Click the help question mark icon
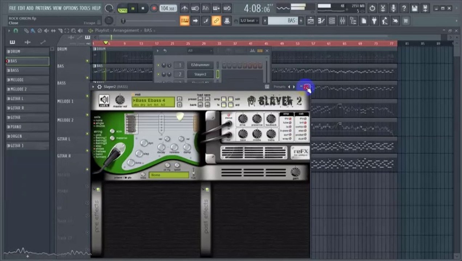The width and height of the screenshot is (462, 261). pyautogui.click(x=404, y=8)
